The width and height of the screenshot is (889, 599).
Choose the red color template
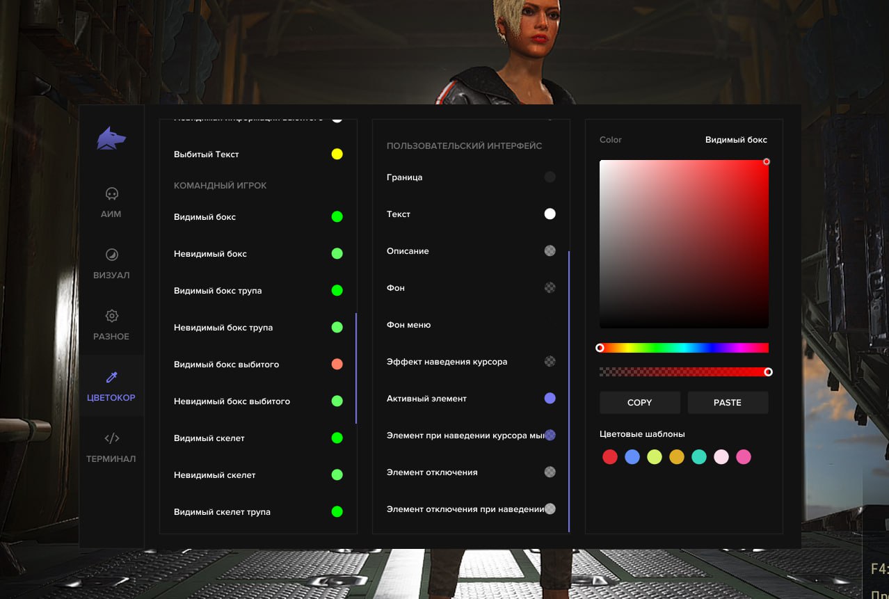pos(610,457)
